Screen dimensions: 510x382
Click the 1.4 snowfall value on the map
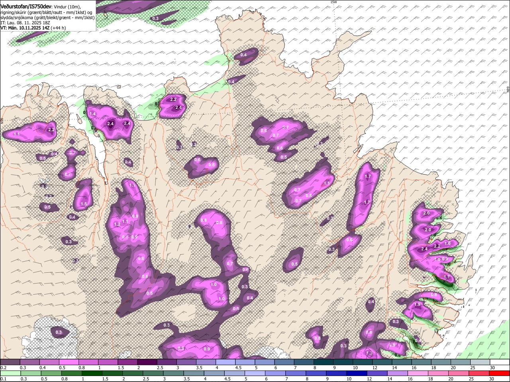92,114
